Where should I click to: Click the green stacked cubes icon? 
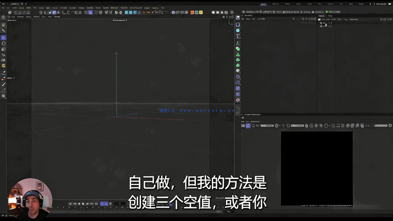238,49
